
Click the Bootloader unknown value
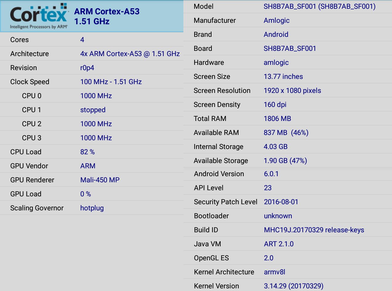(x=278, y=216)
